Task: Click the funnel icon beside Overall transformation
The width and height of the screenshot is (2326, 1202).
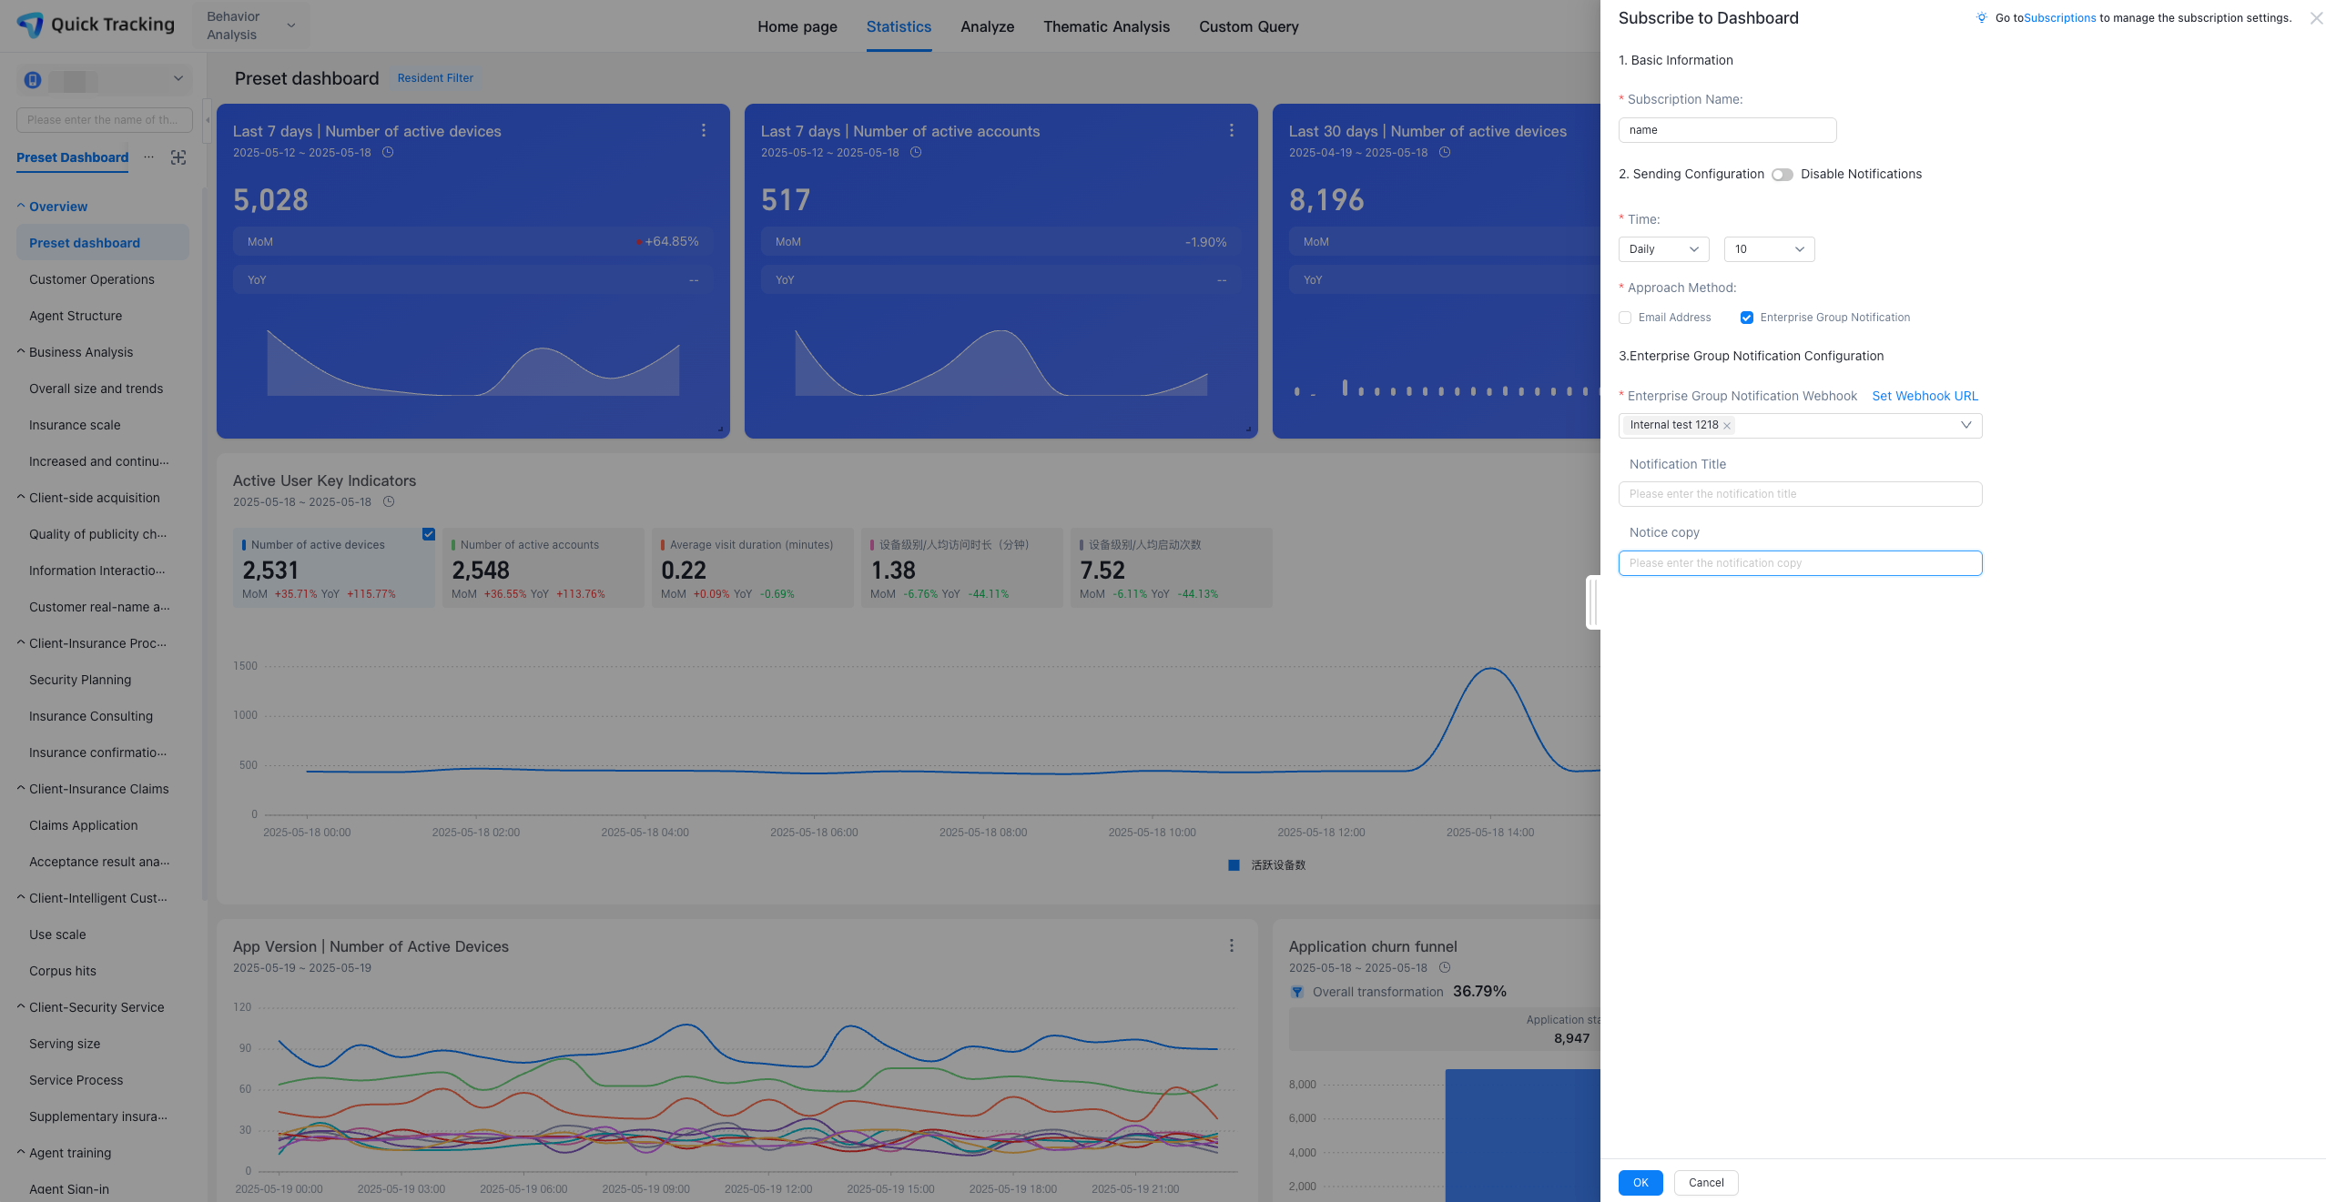Action: [x=1297, y=992]
